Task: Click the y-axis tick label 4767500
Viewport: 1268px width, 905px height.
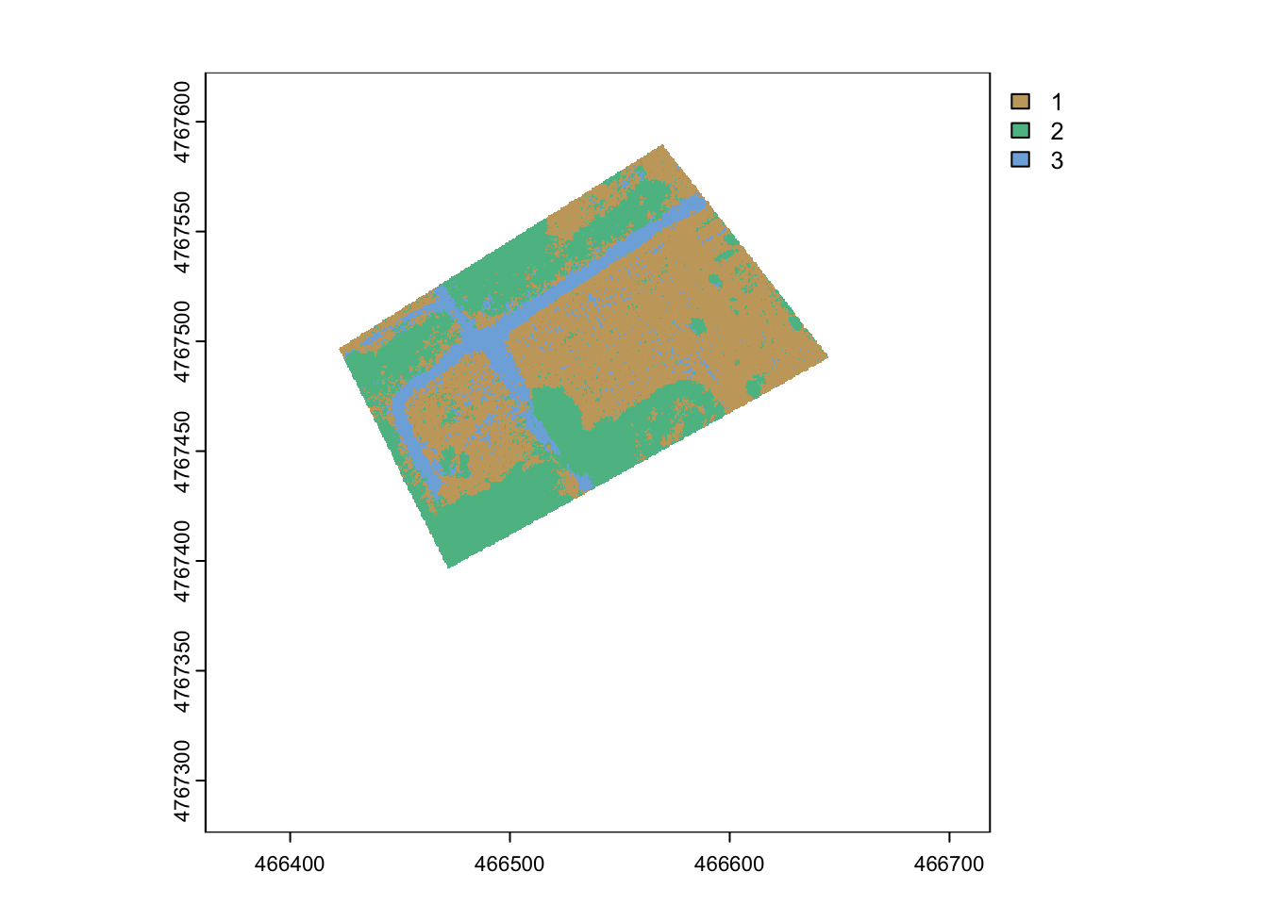Action: pos(183,341)
